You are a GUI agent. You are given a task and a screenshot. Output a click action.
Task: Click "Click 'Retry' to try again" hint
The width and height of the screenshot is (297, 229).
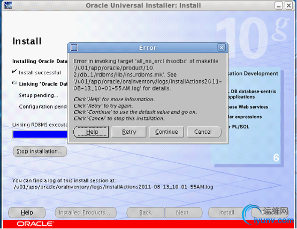click(103, 106)
